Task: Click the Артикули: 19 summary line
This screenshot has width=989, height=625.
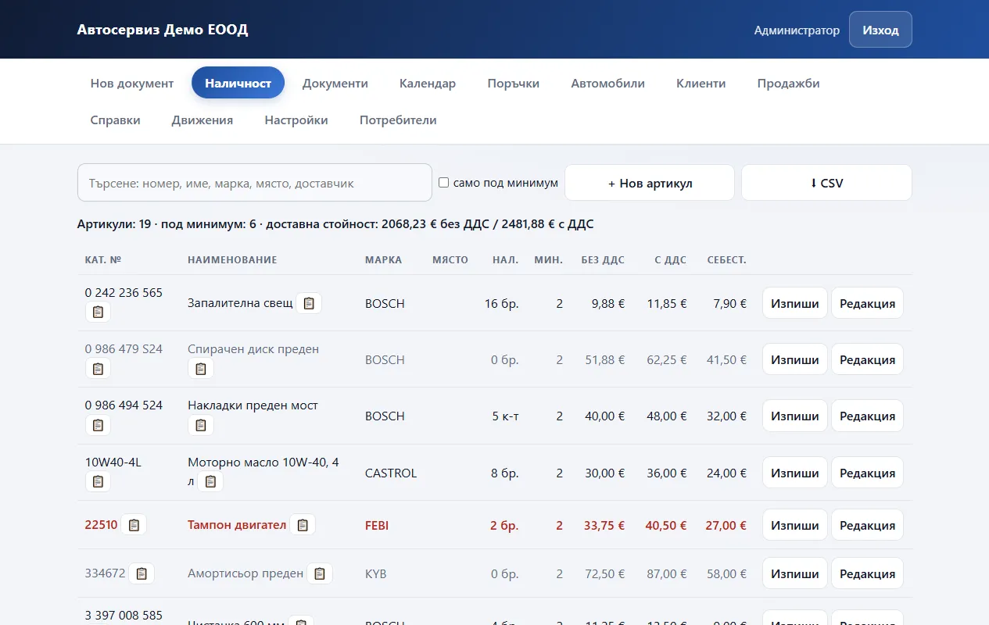Action: pyautogui.click(x=335, y=224)
